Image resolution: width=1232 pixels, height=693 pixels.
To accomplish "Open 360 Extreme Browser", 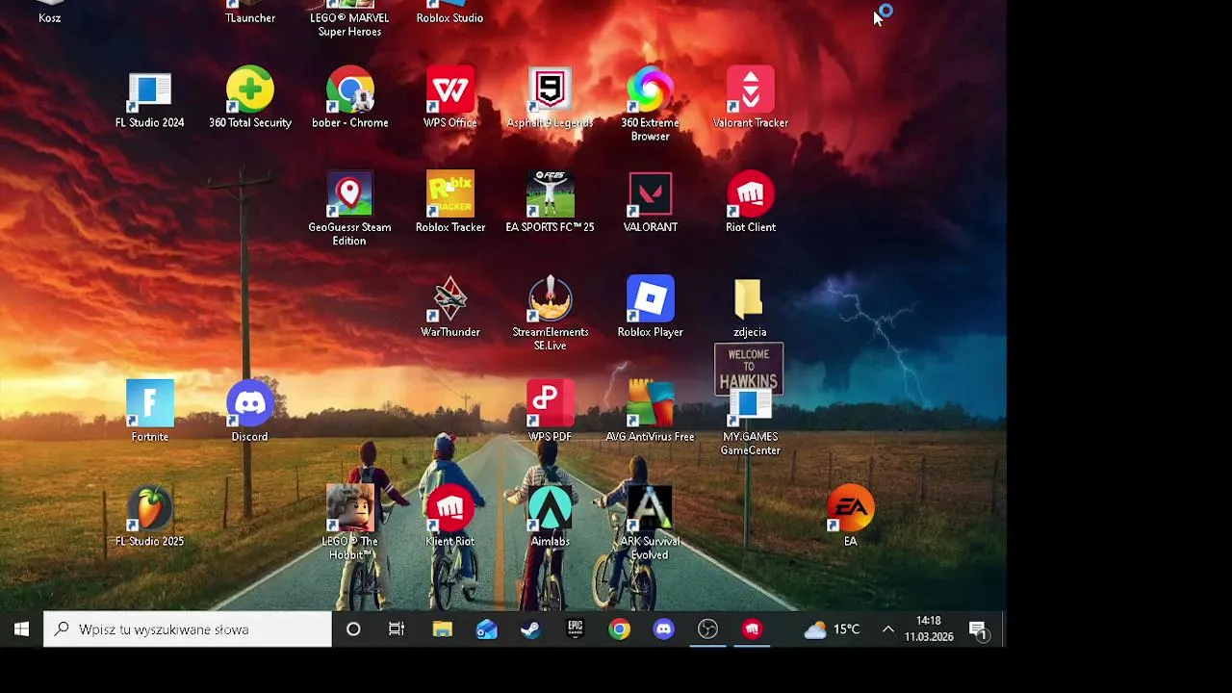I will click(650, 105).
